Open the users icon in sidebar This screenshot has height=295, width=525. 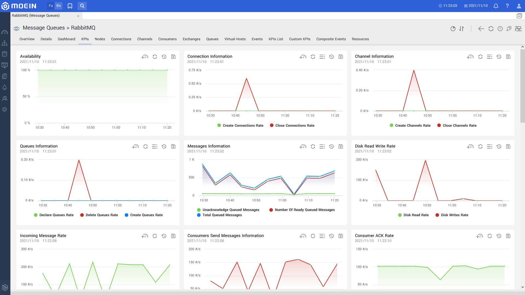click(x=5, y=98)
